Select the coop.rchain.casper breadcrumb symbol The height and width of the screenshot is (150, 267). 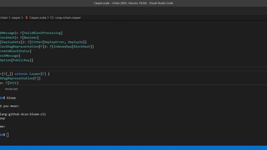(68, 17)
